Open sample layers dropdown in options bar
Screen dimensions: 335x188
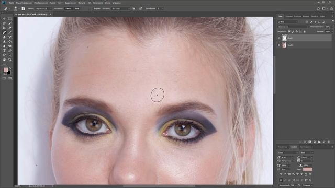pyautogui.click(x=121, y=9)
